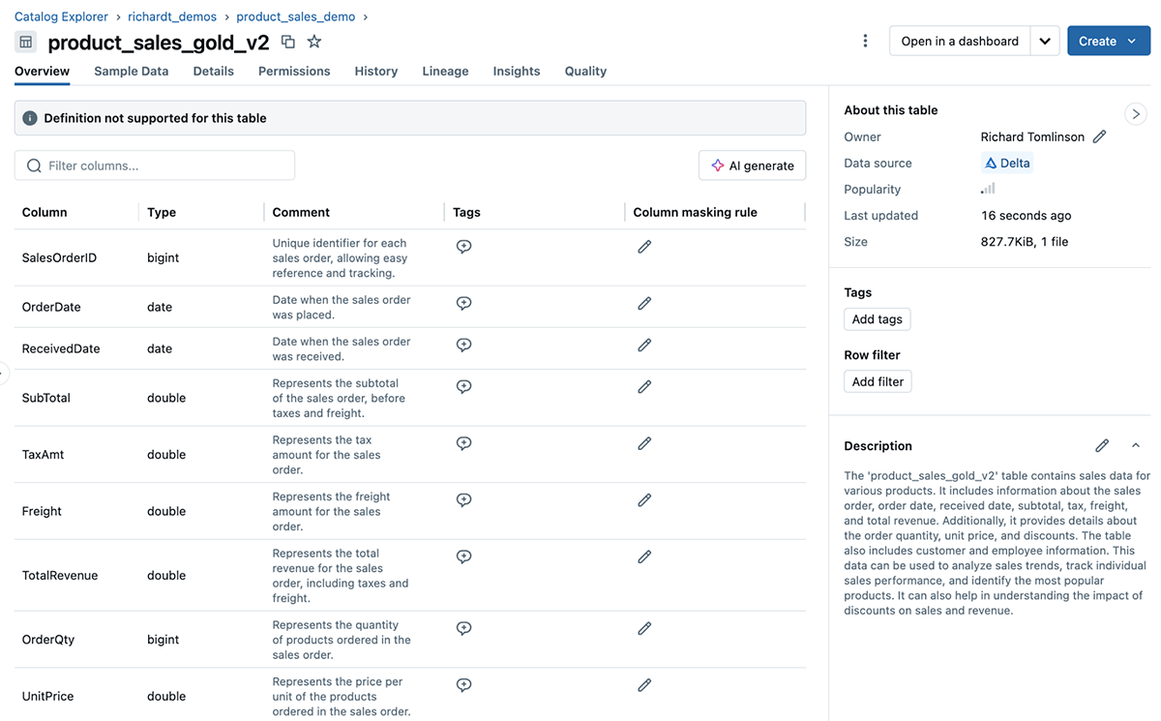Edit column masking rule for OrderDate
This screenshot has height=721, width=1161.
(644, 304)
